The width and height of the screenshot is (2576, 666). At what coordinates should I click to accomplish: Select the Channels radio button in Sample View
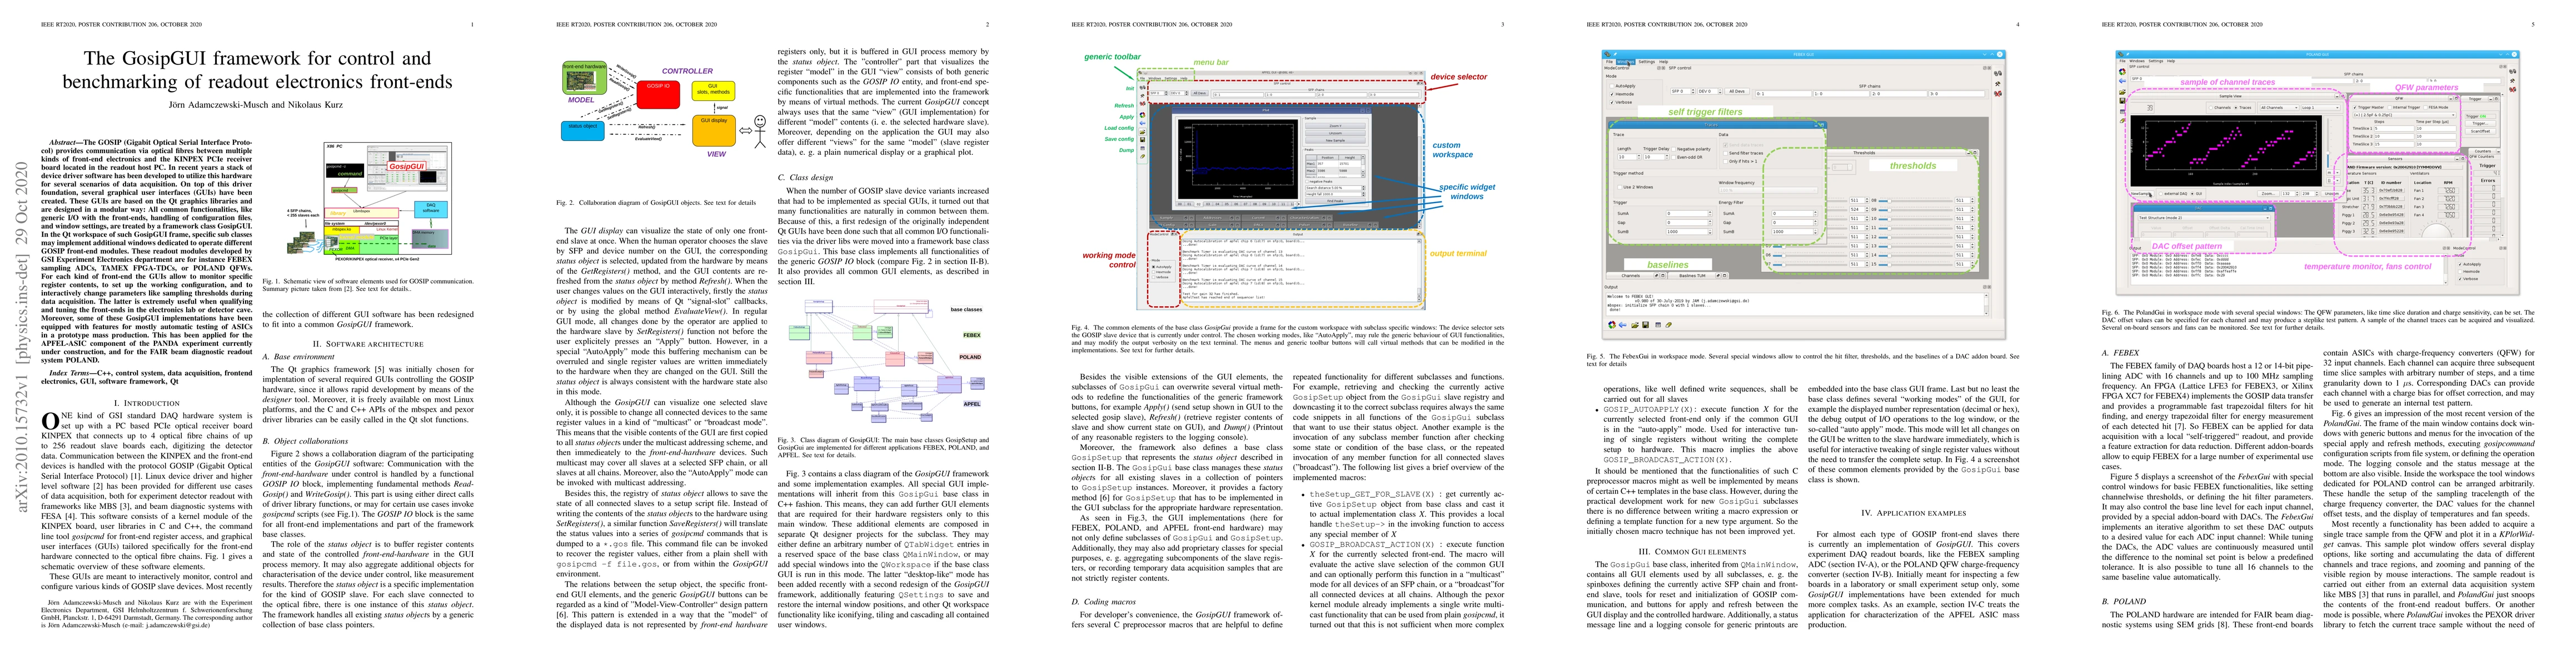click(2211, 108)
